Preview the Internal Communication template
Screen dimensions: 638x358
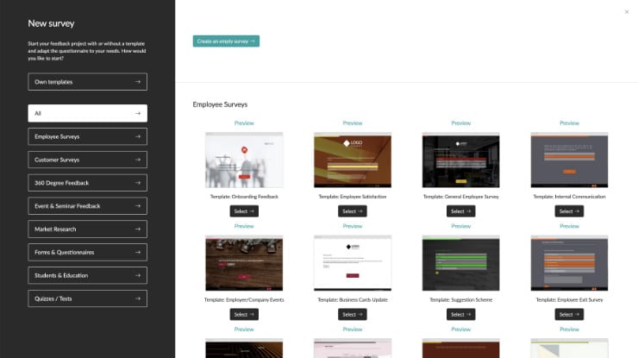pyautogui.click(x=569, y=123)
